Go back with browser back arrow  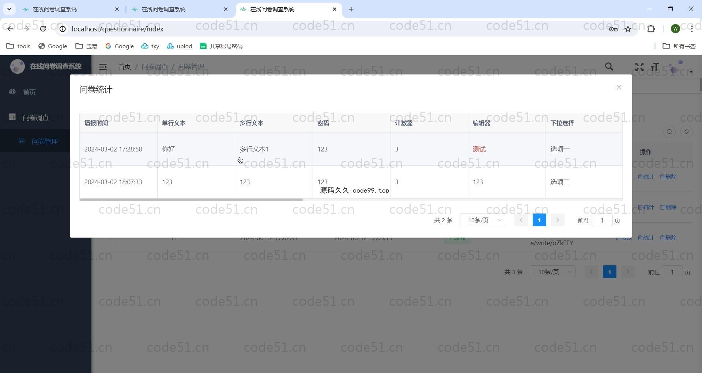coord(10,29)
